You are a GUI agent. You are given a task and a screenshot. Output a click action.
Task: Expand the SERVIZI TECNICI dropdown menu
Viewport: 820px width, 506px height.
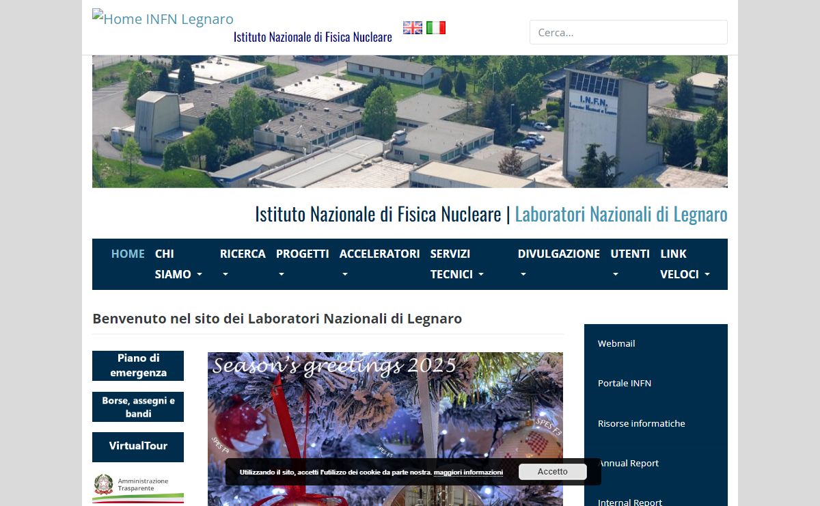click(x=457, y=264)
